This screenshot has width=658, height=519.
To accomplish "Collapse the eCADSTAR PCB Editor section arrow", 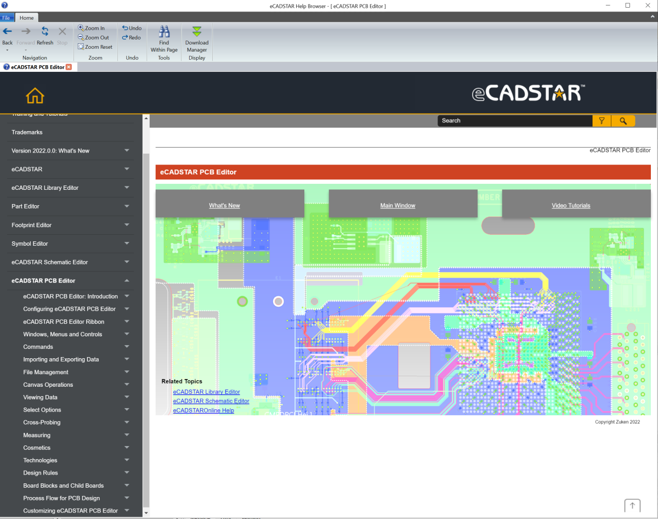I will pyautogui.click(x=127, y=280).
